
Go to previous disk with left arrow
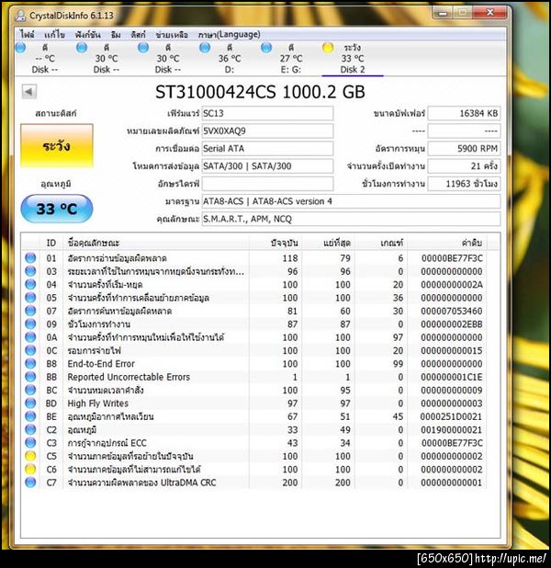tap(29, 91)
